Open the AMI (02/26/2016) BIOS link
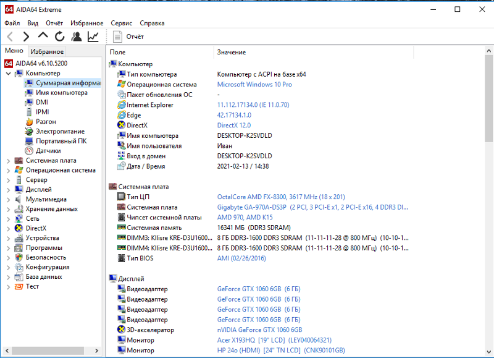Screen dimensions: 494x358 241,258
